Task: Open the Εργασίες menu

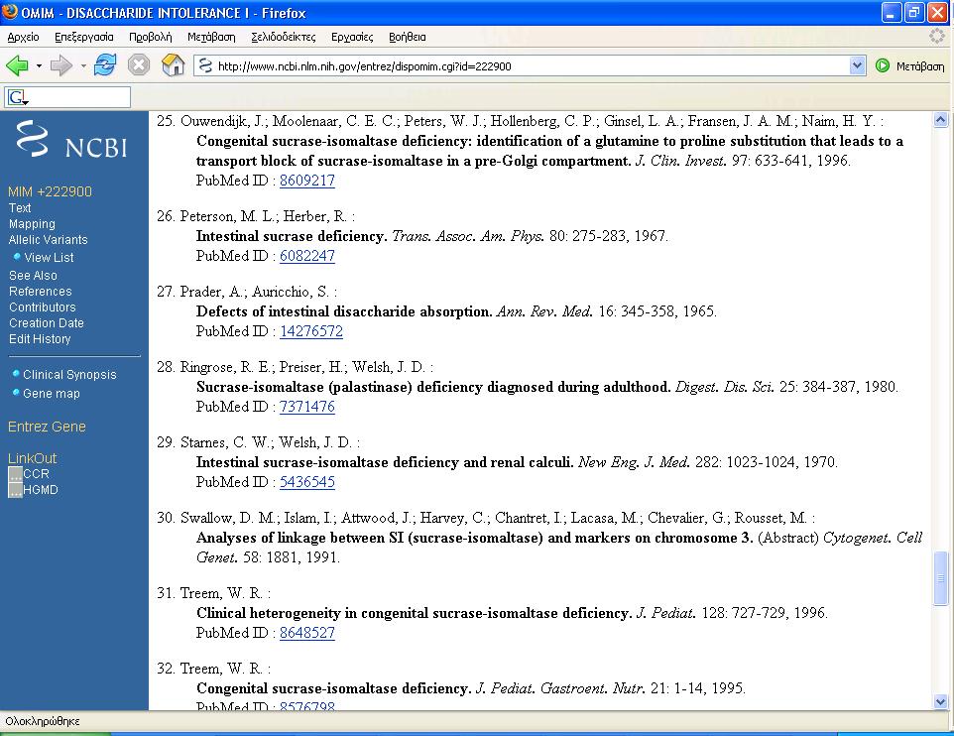Action: [x=352, y=37]
